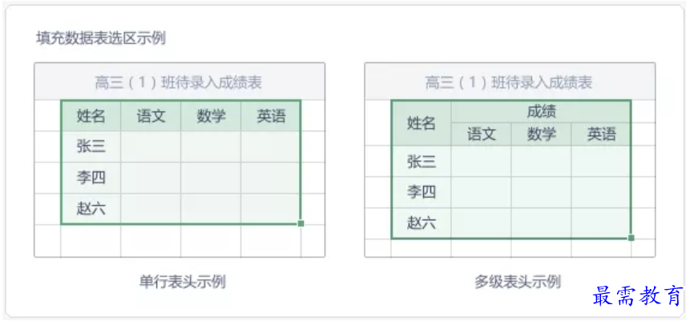Screen dimensions: 690x321
Task: Click the fill handle in the left table
Action: point(301,223)
